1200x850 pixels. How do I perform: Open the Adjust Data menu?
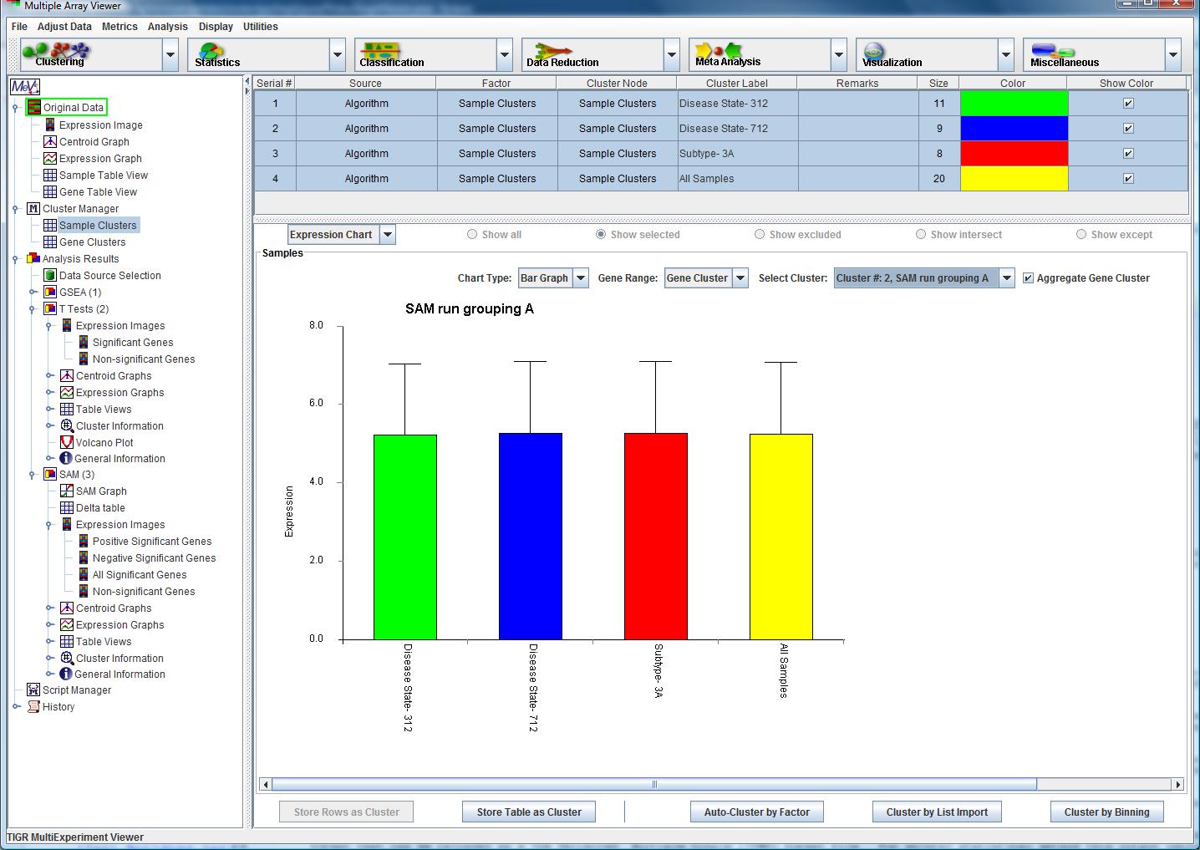click(x=64, y=27)
